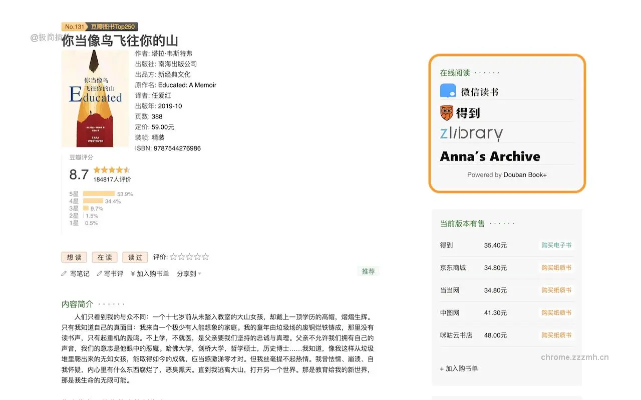Click the book cover thumbnail of Educated
The height and width of the screenshot is (400, 641).
[95, 98]
